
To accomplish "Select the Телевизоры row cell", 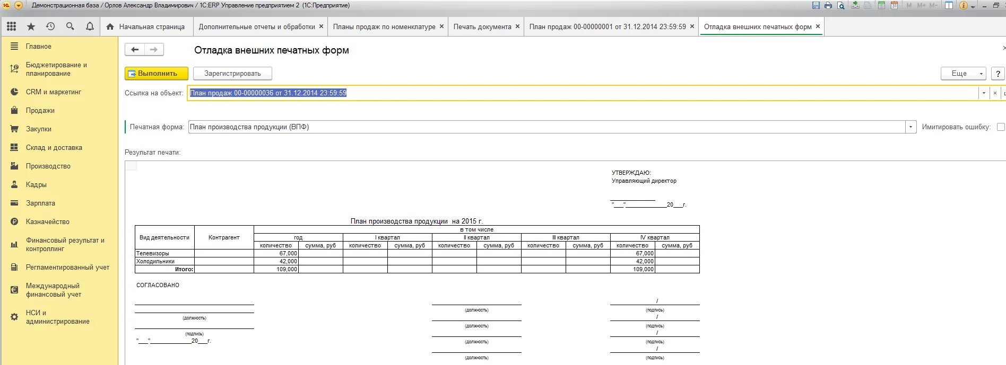I will pyautogui.click(x=165, y=253).
